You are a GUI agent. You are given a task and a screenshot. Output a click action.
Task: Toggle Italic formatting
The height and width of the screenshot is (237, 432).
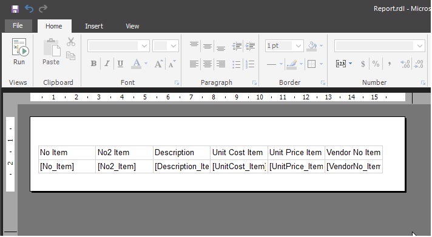(x=107, y=64)
